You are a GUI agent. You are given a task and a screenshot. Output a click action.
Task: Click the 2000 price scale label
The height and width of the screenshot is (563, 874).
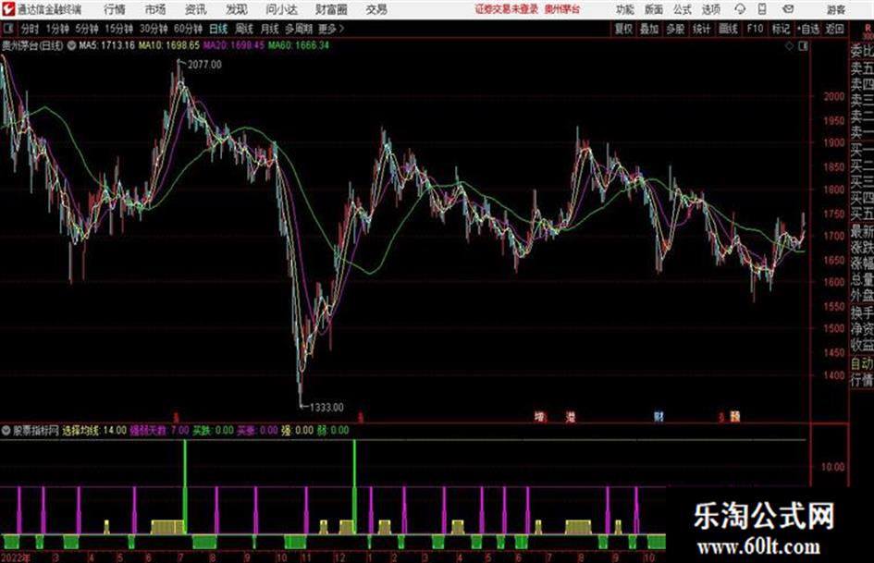(x=834, y=96)
